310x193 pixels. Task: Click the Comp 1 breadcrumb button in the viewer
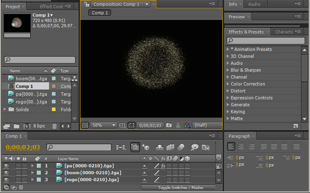100,13
